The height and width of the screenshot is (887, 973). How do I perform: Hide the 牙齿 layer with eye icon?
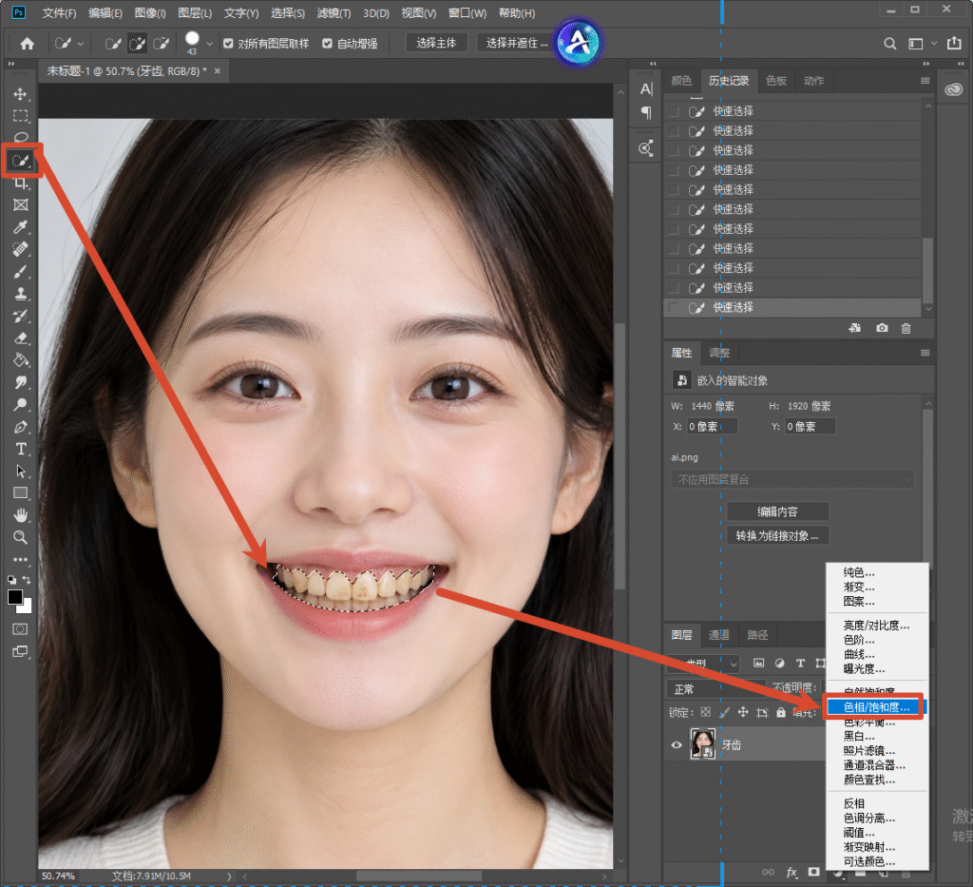pos(677,744)
